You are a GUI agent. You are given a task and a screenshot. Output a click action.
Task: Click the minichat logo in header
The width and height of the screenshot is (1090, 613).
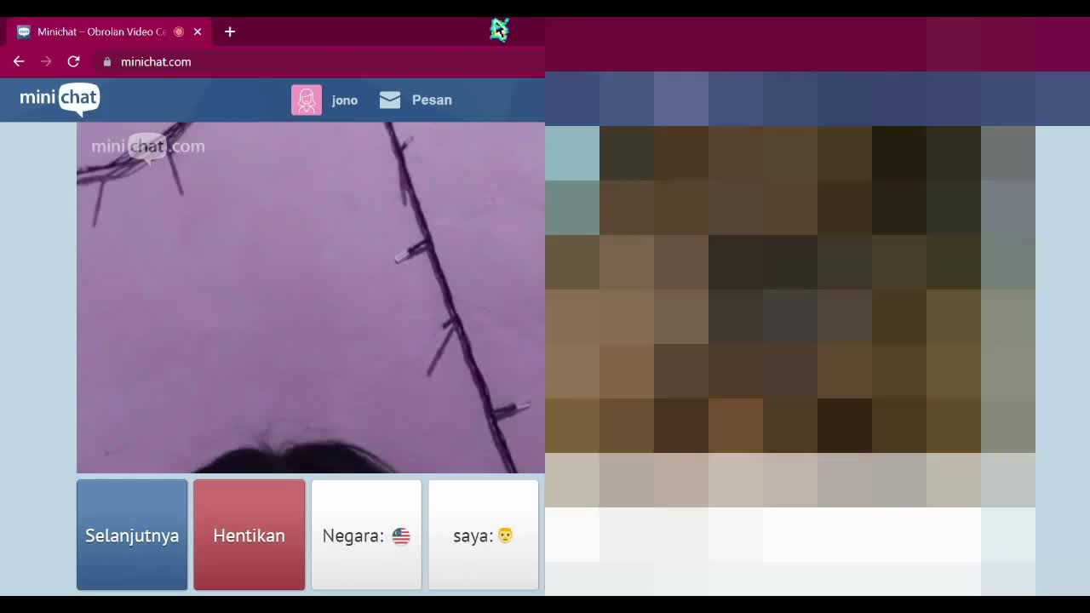pyautogui.click(x=60, y=99)
